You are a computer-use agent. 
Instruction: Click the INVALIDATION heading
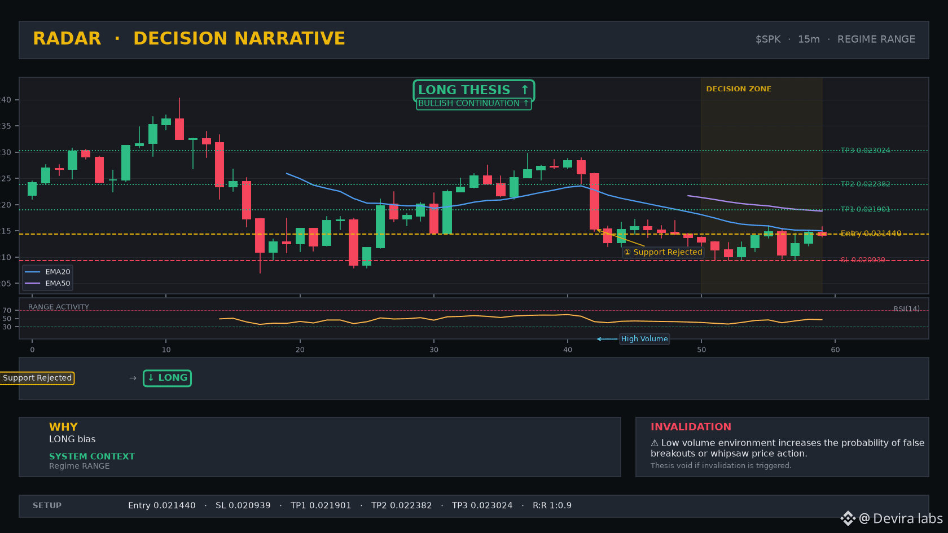(x=691, y=427)
